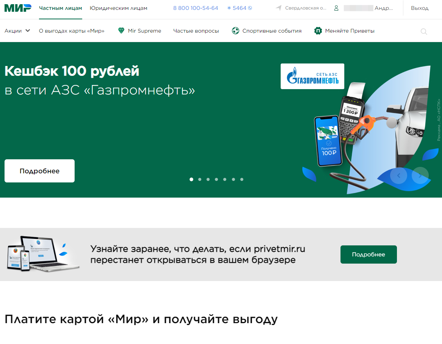Select the second carousel slide dot
Screen dimensions: 442x344
coord(200,179)
